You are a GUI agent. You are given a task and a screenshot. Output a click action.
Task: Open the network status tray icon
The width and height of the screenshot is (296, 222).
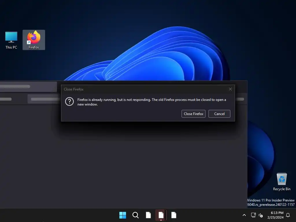pyautogui.click(x=253, y=215)
